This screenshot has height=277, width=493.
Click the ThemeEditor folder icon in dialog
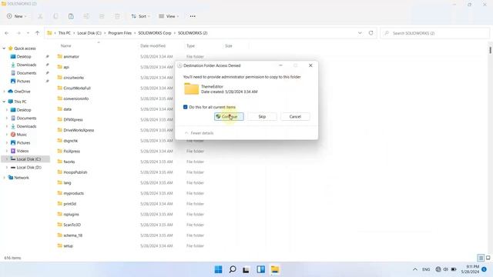192,88
